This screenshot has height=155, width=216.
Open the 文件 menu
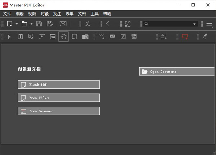(7, 14)
